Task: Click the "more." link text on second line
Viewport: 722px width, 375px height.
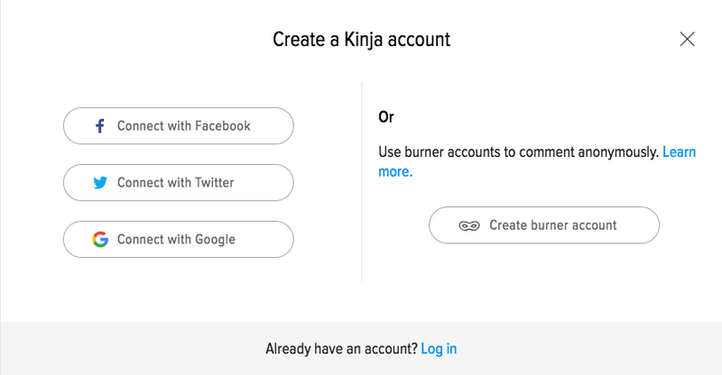Action: [x=395, y=171]
